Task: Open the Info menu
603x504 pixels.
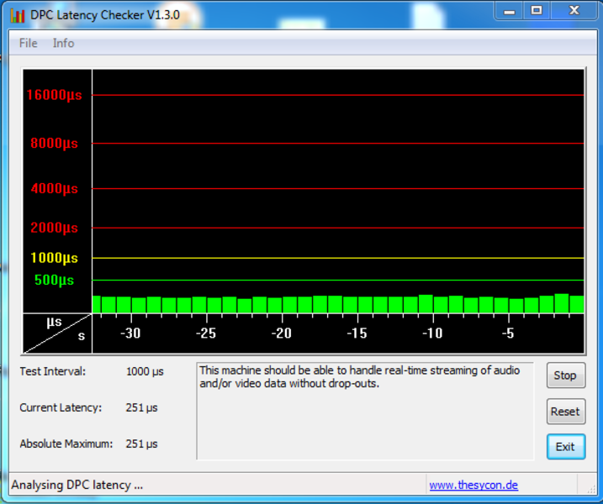Action: point(63,43)
